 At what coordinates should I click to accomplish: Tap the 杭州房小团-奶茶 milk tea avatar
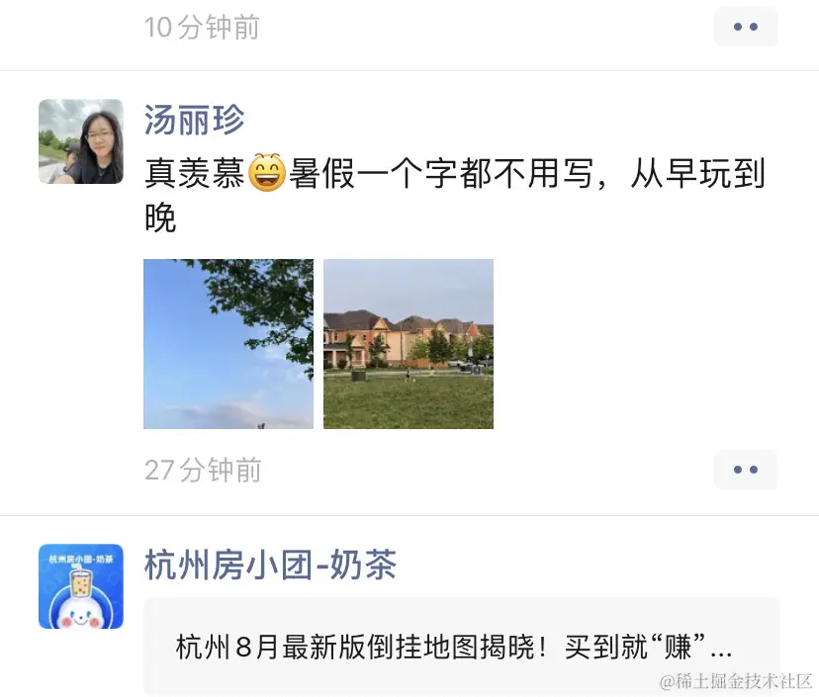pyautogui.click(x=81, y=586)
